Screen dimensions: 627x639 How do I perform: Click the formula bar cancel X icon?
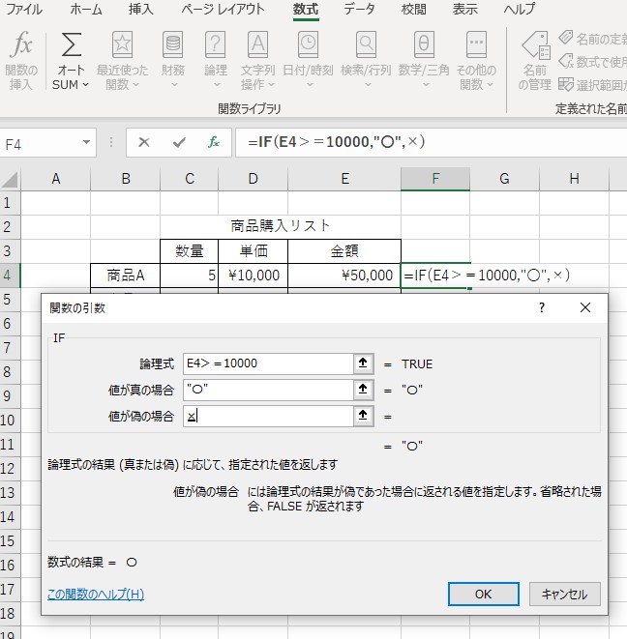click(144, 142)
